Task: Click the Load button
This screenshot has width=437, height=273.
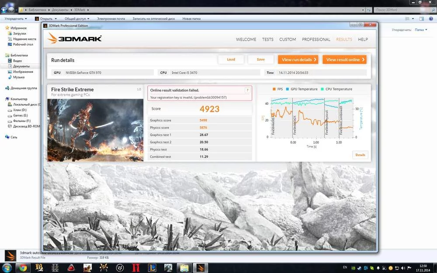Action: coord(231,59)
